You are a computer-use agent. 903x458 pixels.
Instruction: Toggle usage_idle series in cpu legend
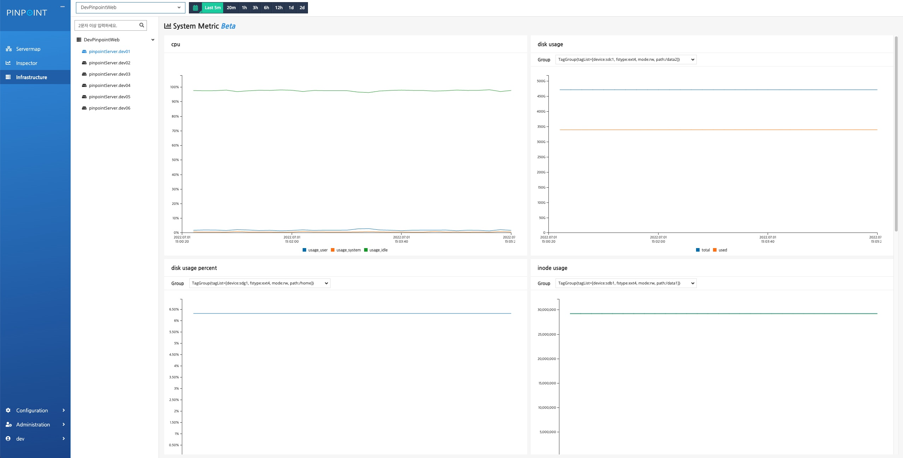click(378, 250)
